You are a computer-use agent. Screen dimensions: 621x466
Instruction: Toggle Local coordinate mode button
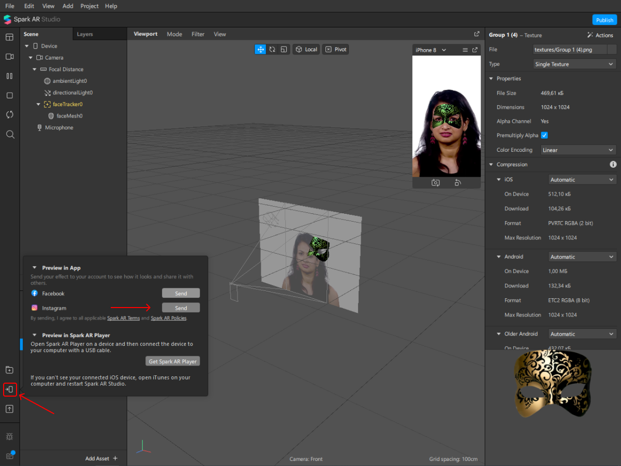306,49
